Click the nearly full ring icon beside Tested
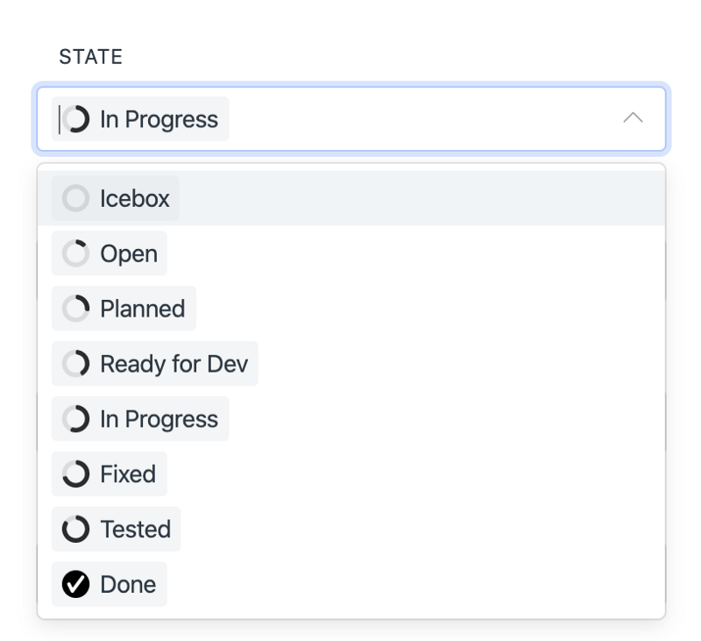The width and height of the screenshot is (701, 641). click(x=76, y=530)
